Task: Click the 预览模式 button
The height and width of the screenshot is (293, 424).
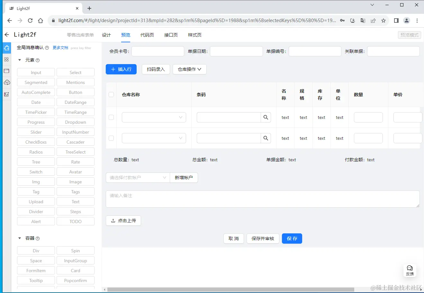Action: (410, 35)
